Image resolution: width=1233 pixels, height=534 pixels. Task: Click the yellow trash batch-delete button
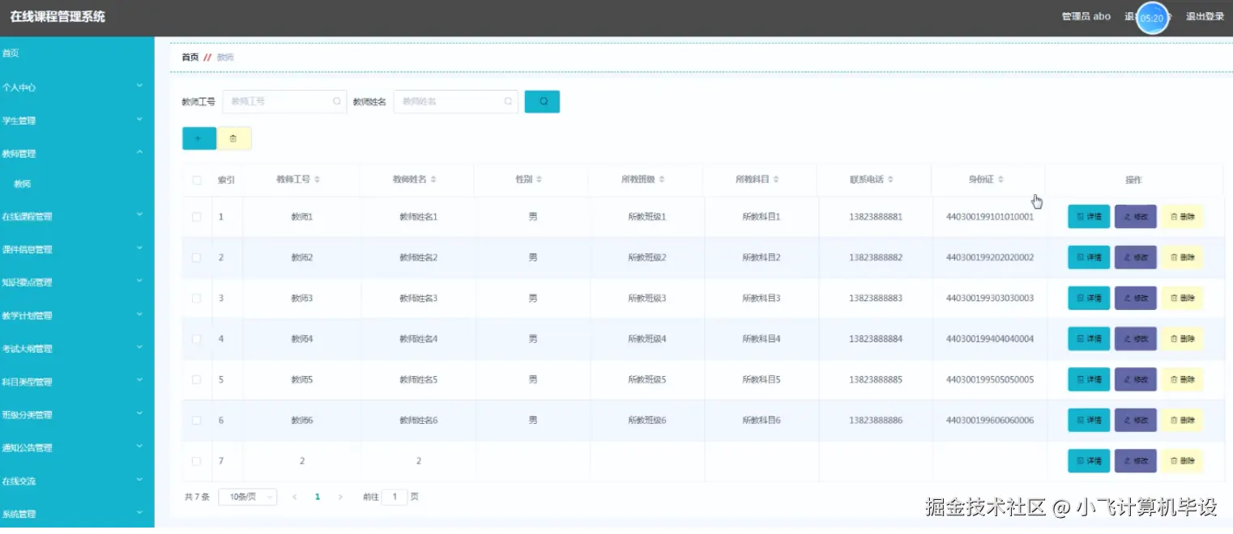(234, 138)
